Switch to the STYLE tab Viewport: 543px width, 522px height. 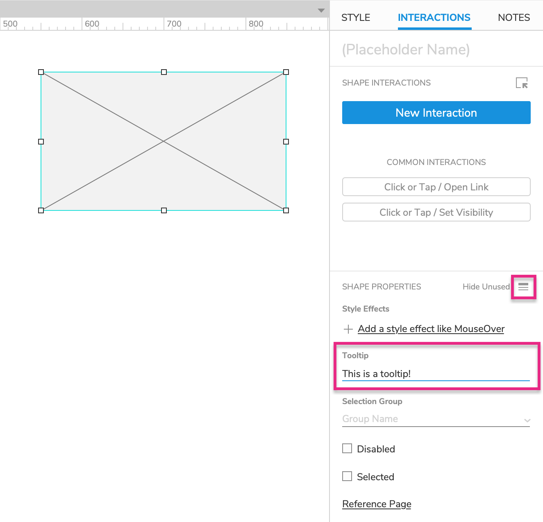[x=356, y=18]
